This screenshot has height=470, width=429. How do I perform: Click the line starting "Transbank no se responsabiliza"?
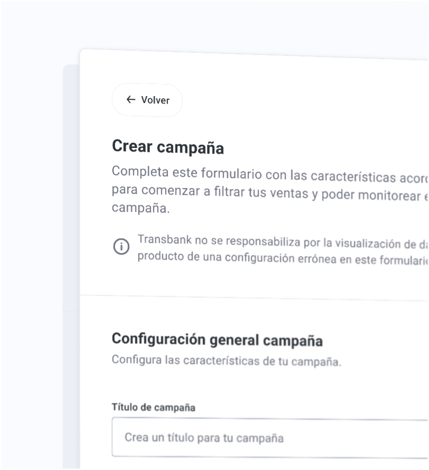click(283, 242)
